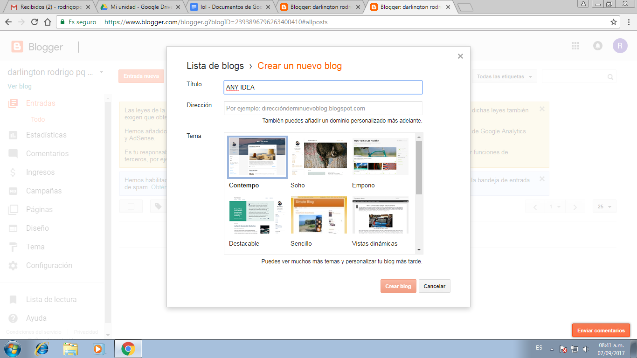Click the Configuración gear icon
This screenshot has height=358, width=637.
pyautogui.click(x=13, y=265)
